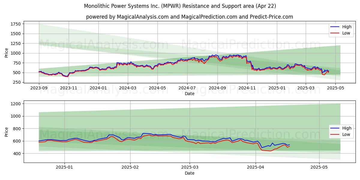Click the 2025-03 tick on top chart
Viewport: 360px width, 180px height.
pos(306,88)
